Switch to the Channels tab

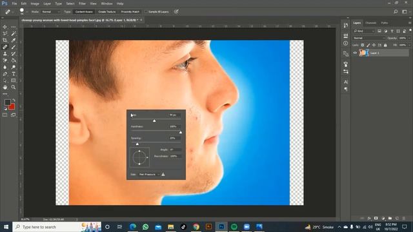(371, 23)
